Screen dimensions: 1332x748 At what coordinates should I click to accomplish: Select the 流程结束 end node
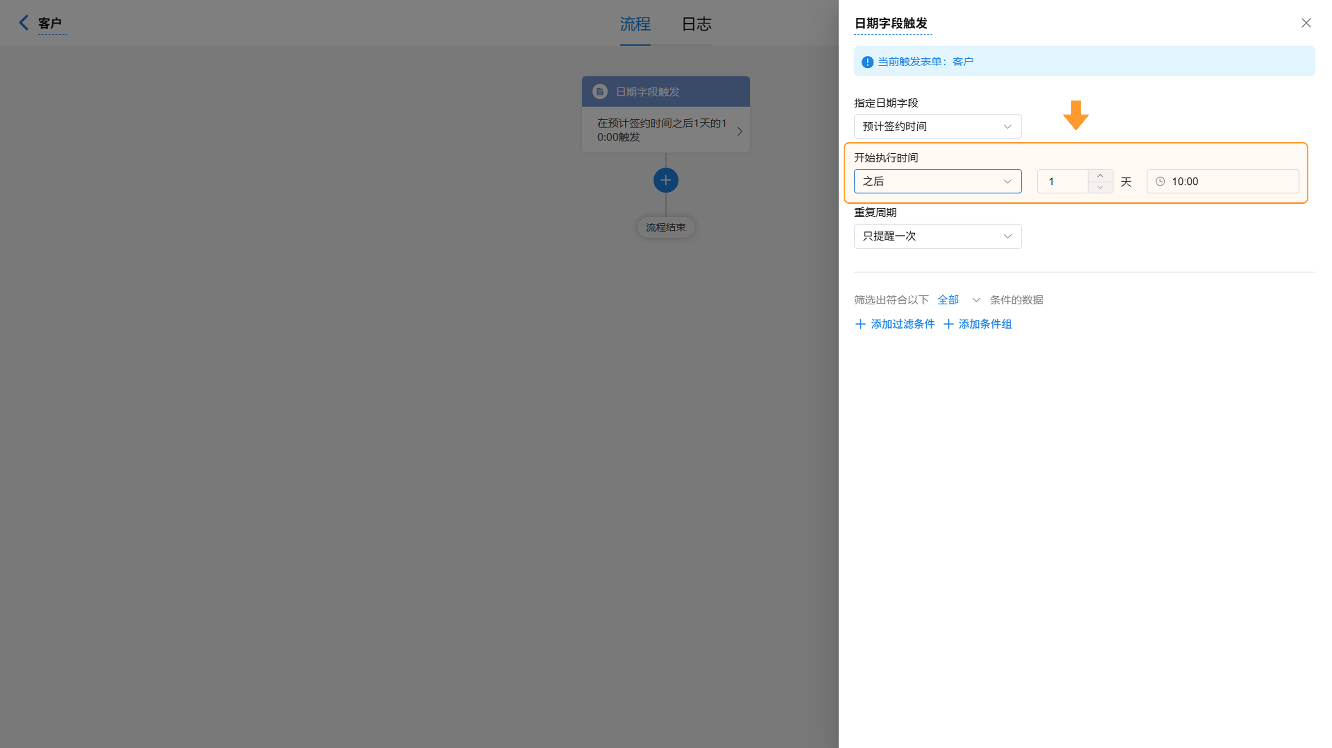[666, 227]
